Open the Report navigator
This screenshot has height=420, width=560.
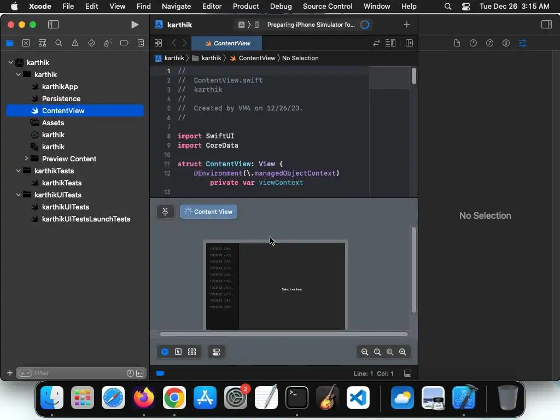[x=141, y=43]
